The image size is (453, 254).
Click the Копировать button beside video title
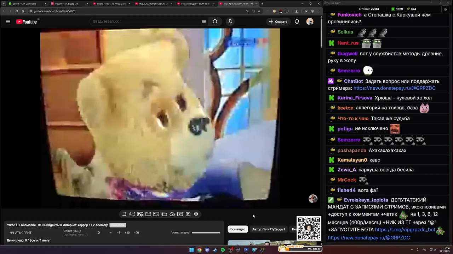point(117,225)
